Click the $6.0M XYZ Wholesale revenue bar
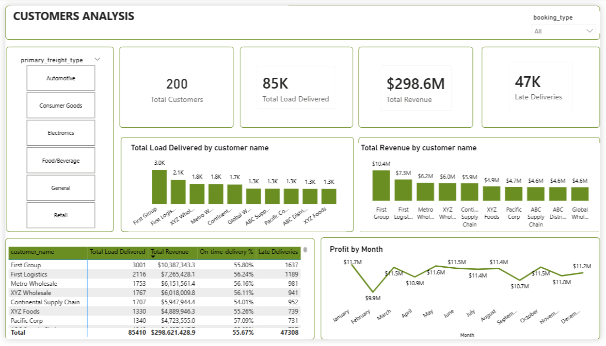The height and width of the screenshot is (346, 606). (x=447, y=192)
